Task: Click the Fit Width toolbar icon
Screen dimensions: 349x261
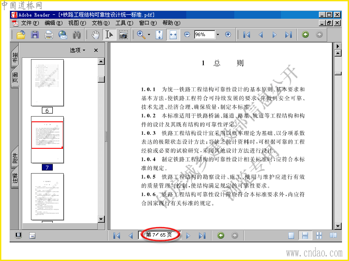Action: coord(173,35)
